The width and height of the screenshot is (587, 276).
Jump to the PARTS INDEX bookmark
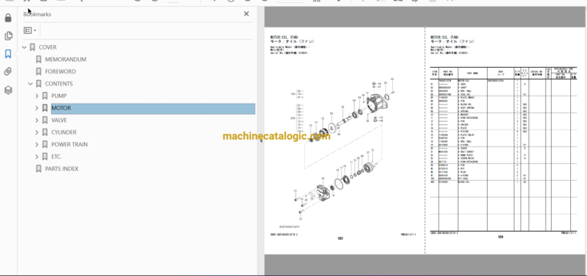click(x=62, y=168)
